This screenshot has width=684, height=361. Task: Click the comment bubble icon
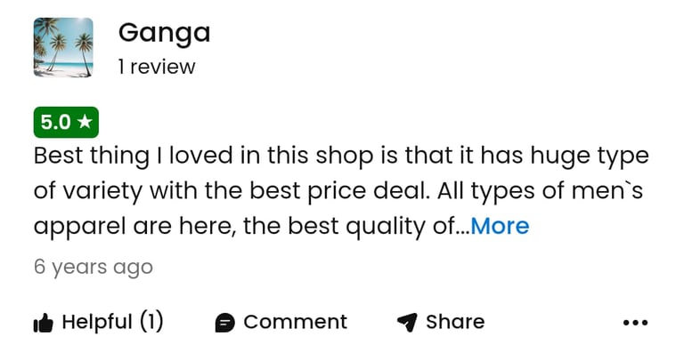pos(225,323)
